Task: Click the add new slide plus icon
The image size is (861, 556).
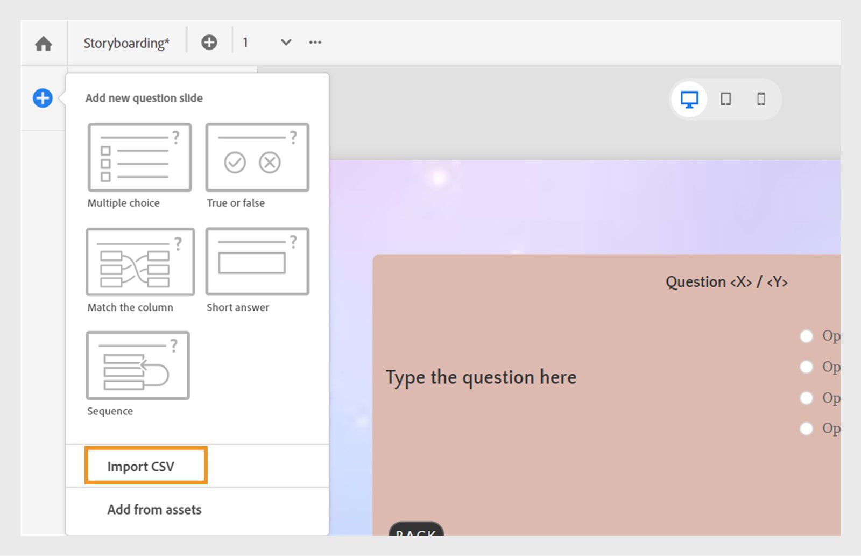Action: [x=209, y=42]
